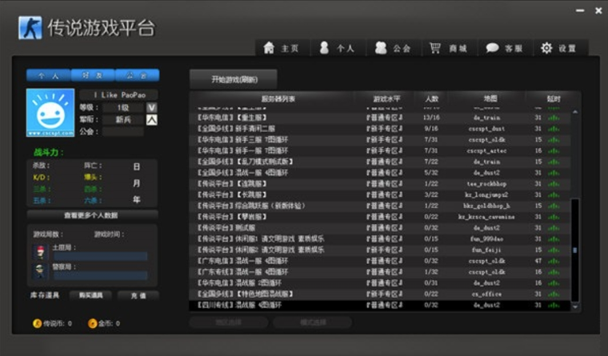Sort by 游戏水平 column header
This screenshot has height=356, width=608.
point(386,99)
